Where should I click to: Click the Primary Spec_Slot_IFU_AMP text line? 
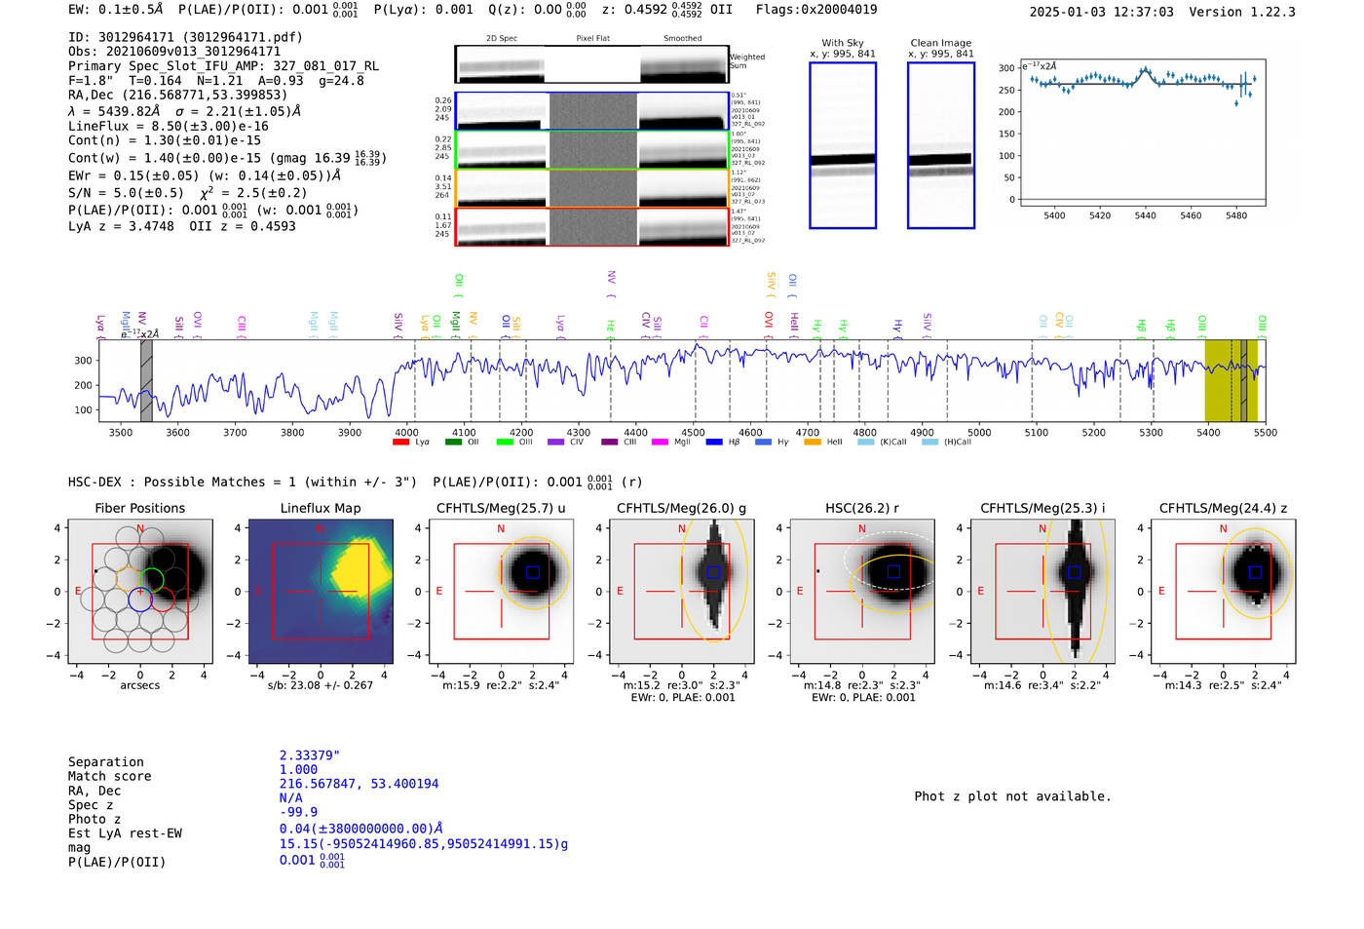click(223, 66)
